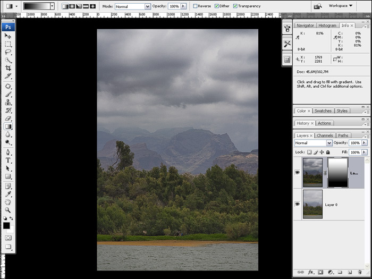372x279 pixels.
Task: Switch to the Channels tab
Action: click(x=325, y=136)
